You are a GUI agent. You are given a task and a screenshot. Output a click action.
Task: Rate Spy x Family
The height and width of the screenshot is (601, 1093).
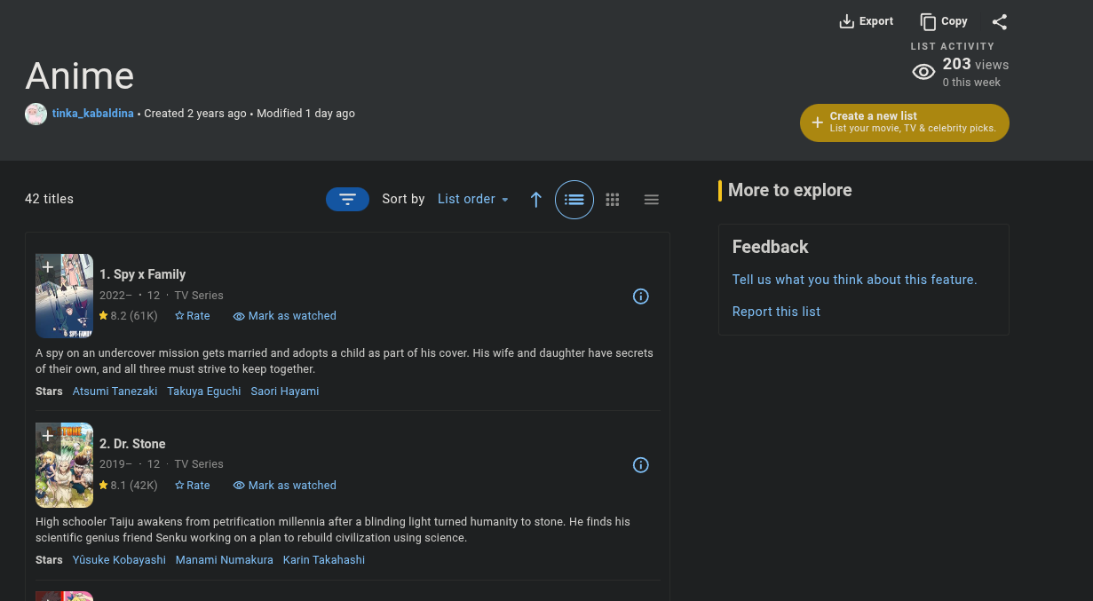click(193, 316)
